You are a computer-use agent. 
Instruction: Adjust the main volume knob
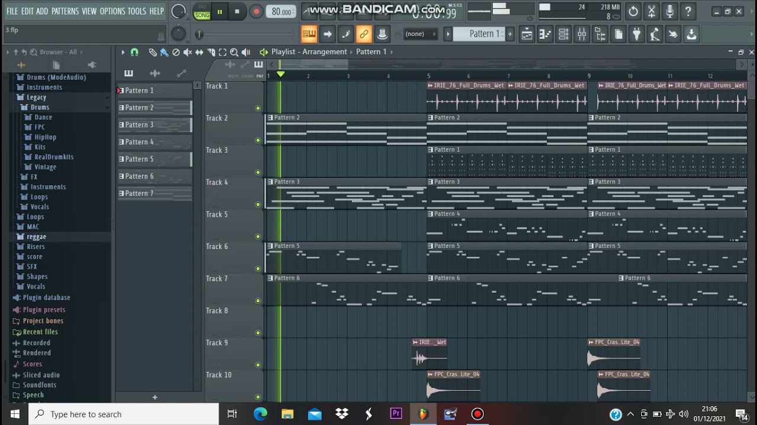[178, 11]
